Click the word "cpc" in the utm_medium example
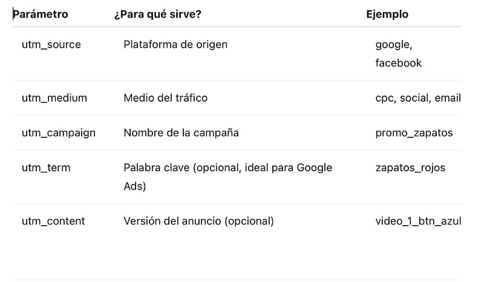This screenshot has height=282, width=484. coord(384,98)
